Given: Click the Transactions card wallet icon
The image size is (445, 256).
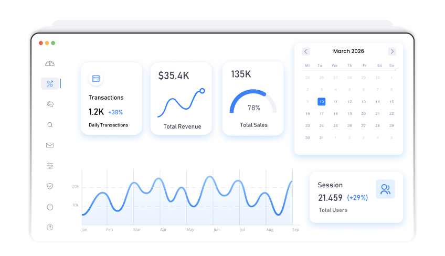Looking at the screenshot, I should coord(96,79).
